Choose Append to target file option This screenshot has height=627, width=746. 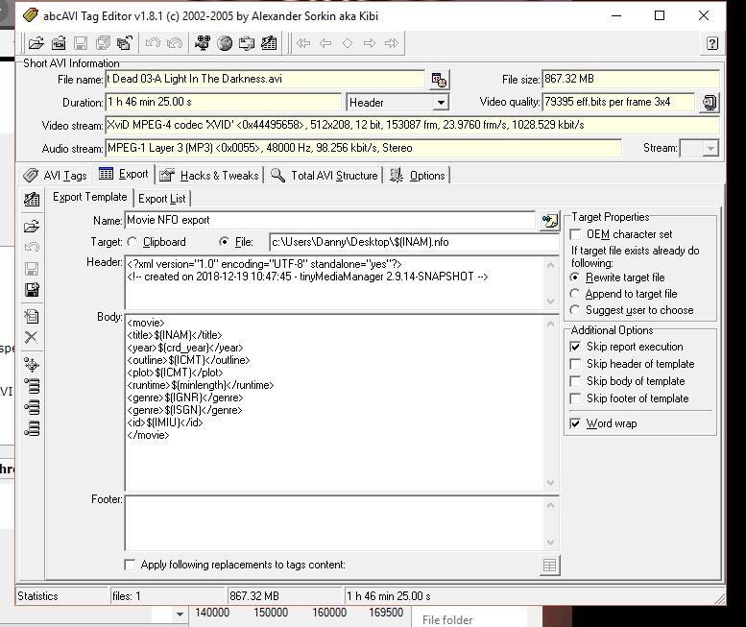(x=576, y=294)
